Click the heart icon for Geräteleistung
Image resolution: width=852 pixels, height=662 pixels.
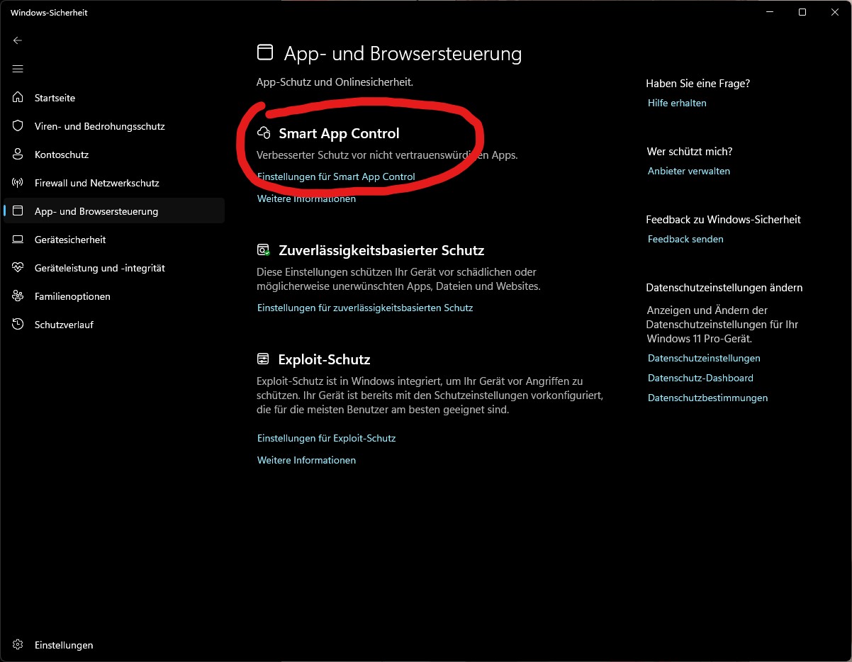point(18,268)
